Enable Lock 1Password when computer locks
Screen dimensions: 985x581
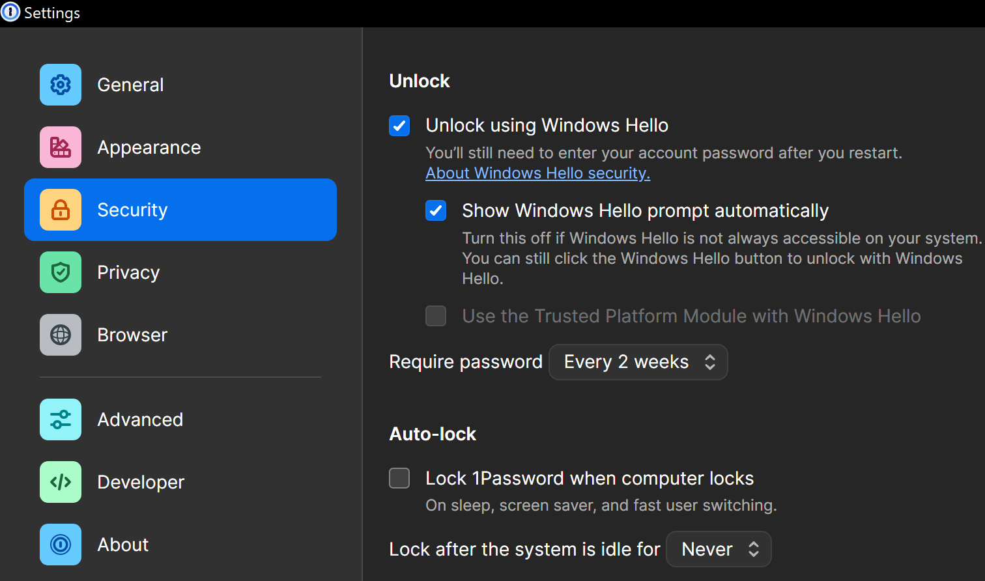pos(399,477)
